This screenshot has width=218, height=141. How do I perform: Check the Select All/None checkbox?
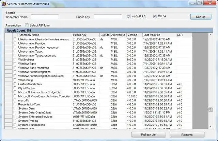(x=27, y=25)
